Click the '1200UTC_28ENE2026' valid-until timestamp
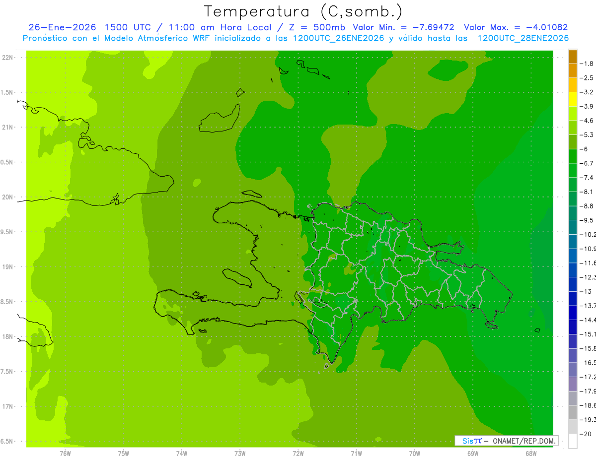Image resolution: width=596 pixels, height=460 pixels. [523, 38]
